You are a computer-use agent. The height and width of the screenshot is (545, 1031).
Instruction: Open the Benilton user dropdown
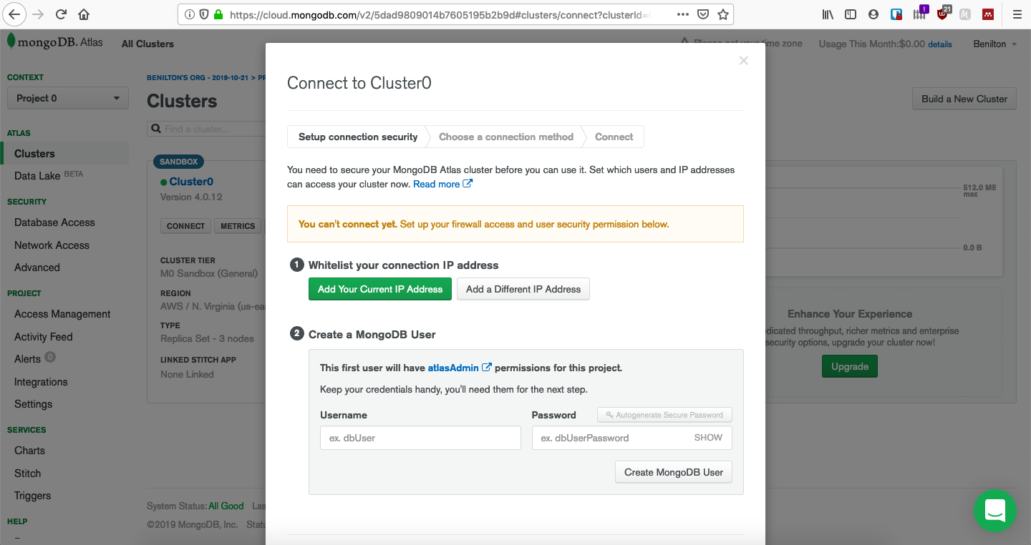click(x=994, y=44)
